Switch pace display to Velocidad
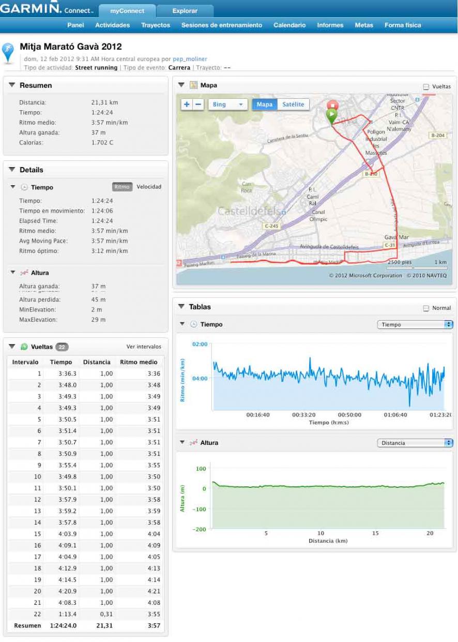Viewport: 458px width, 642px height. (149, 187)
